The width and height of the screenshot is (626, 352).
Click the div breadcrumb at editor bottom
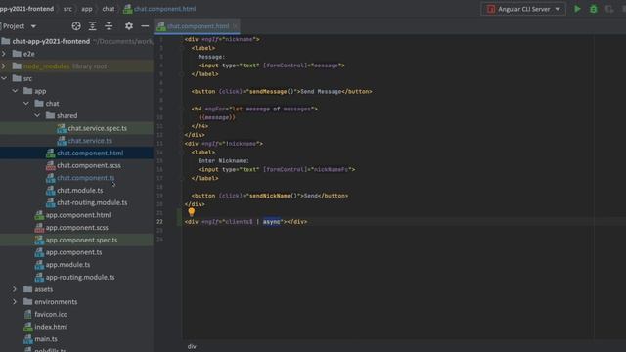tap(192, 346)
